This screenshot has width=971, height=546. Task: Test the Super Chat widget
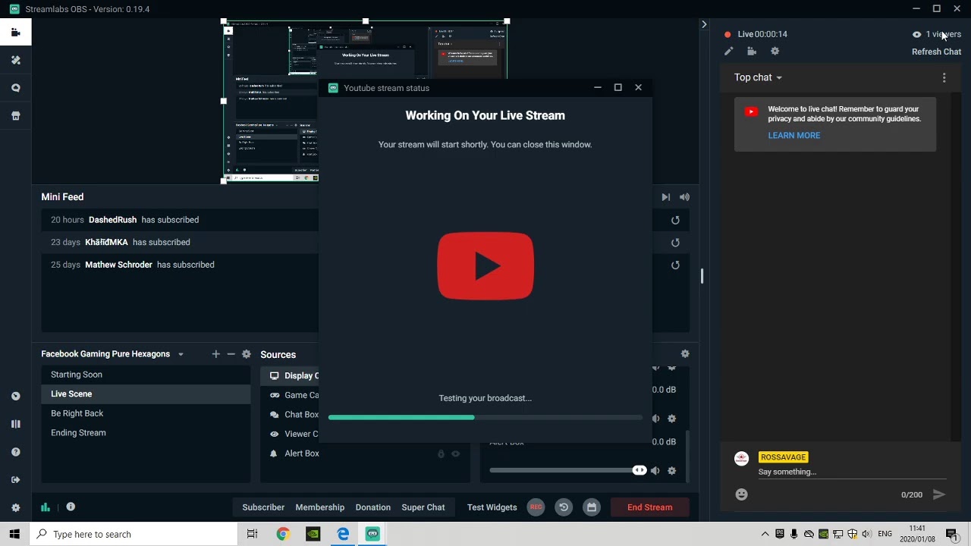[423, 507]
